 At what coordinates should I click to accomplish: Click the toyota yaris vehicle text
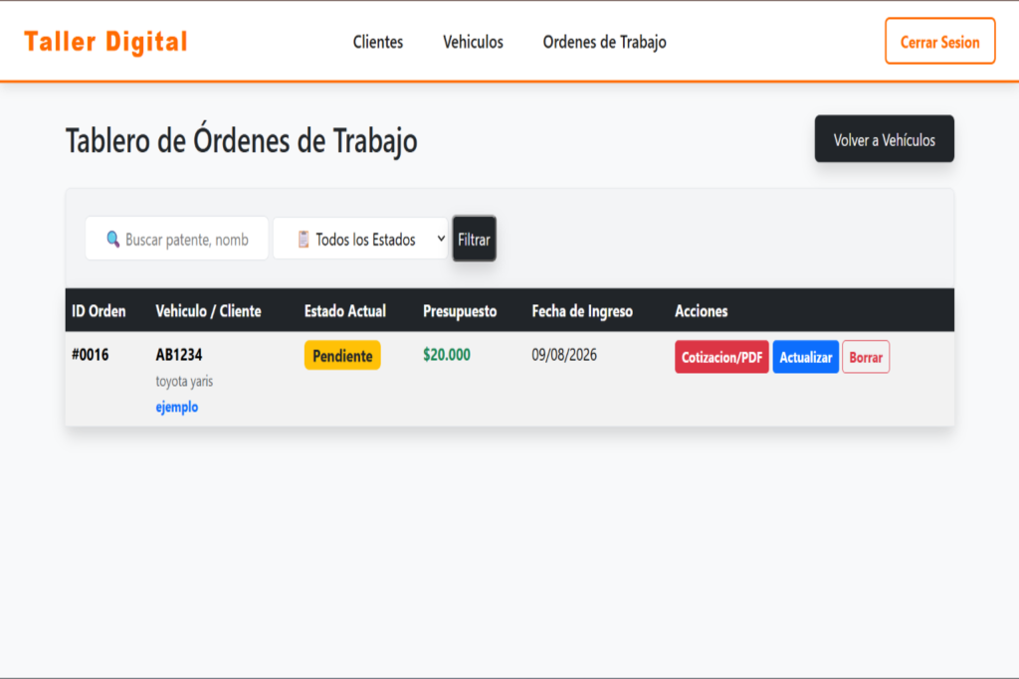coord(184,381)
